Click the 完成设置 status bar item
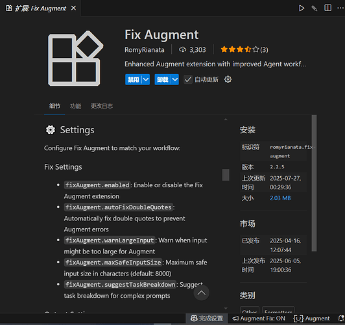Screen dimensions: 345x325 click(x=207, y=318)
